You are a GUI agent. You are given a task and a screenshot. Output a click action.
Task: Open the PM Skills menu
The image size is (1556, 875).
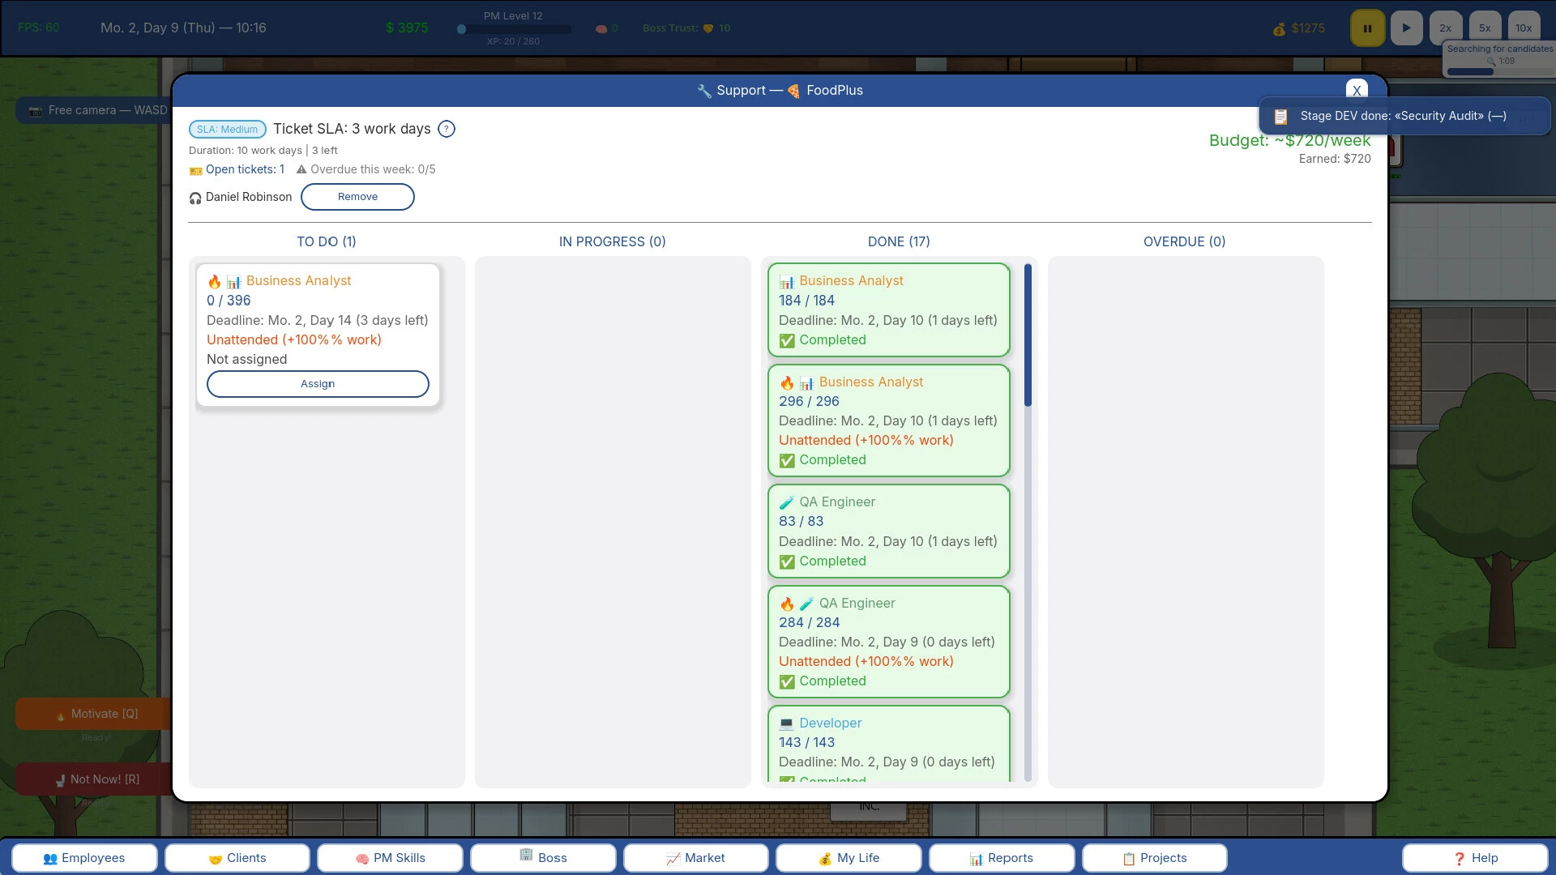(390, 858)
